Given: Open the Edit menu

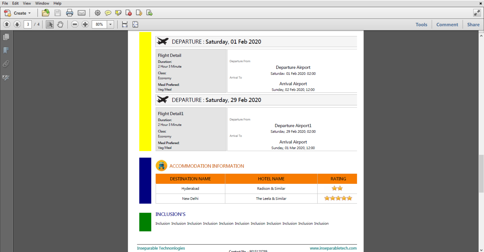Looking at the screenshot, I should [x=15, y=3].
